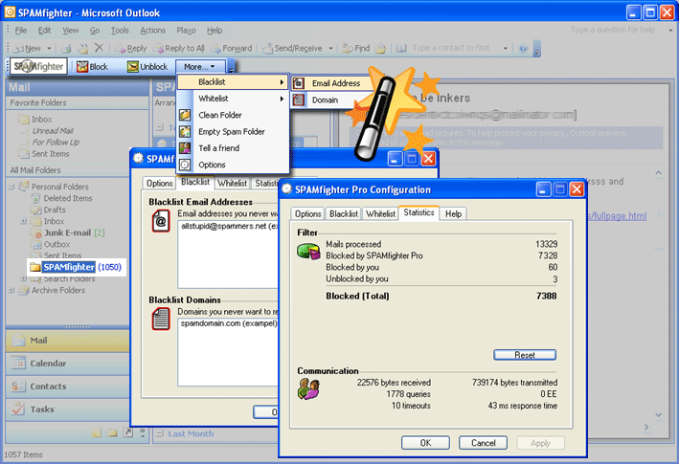Click the Domain blacklist icon

pos(299,99)
